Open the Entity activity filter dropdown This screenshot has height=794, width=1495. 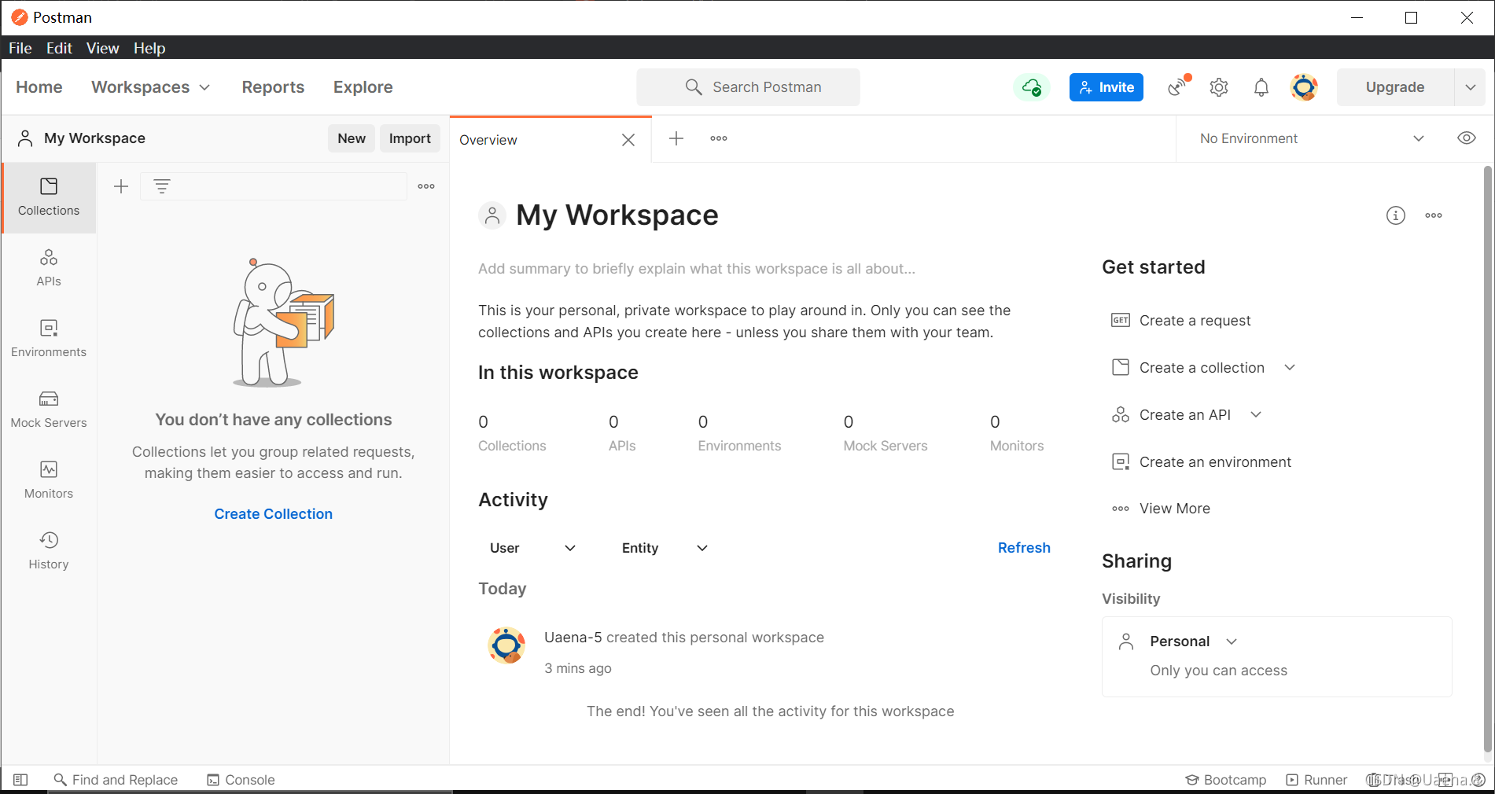coord(665,548)
